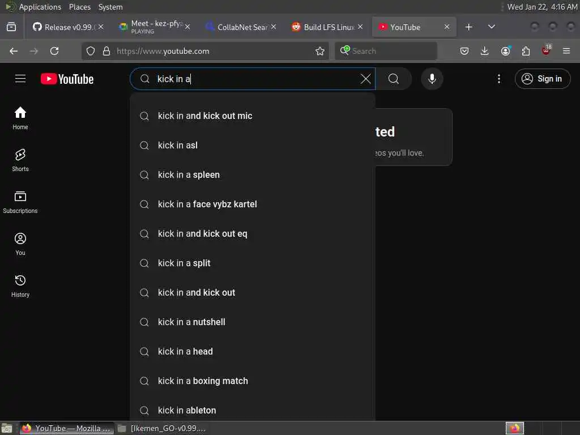
Task: Open the Applications menu
Action: coord(40,7)
